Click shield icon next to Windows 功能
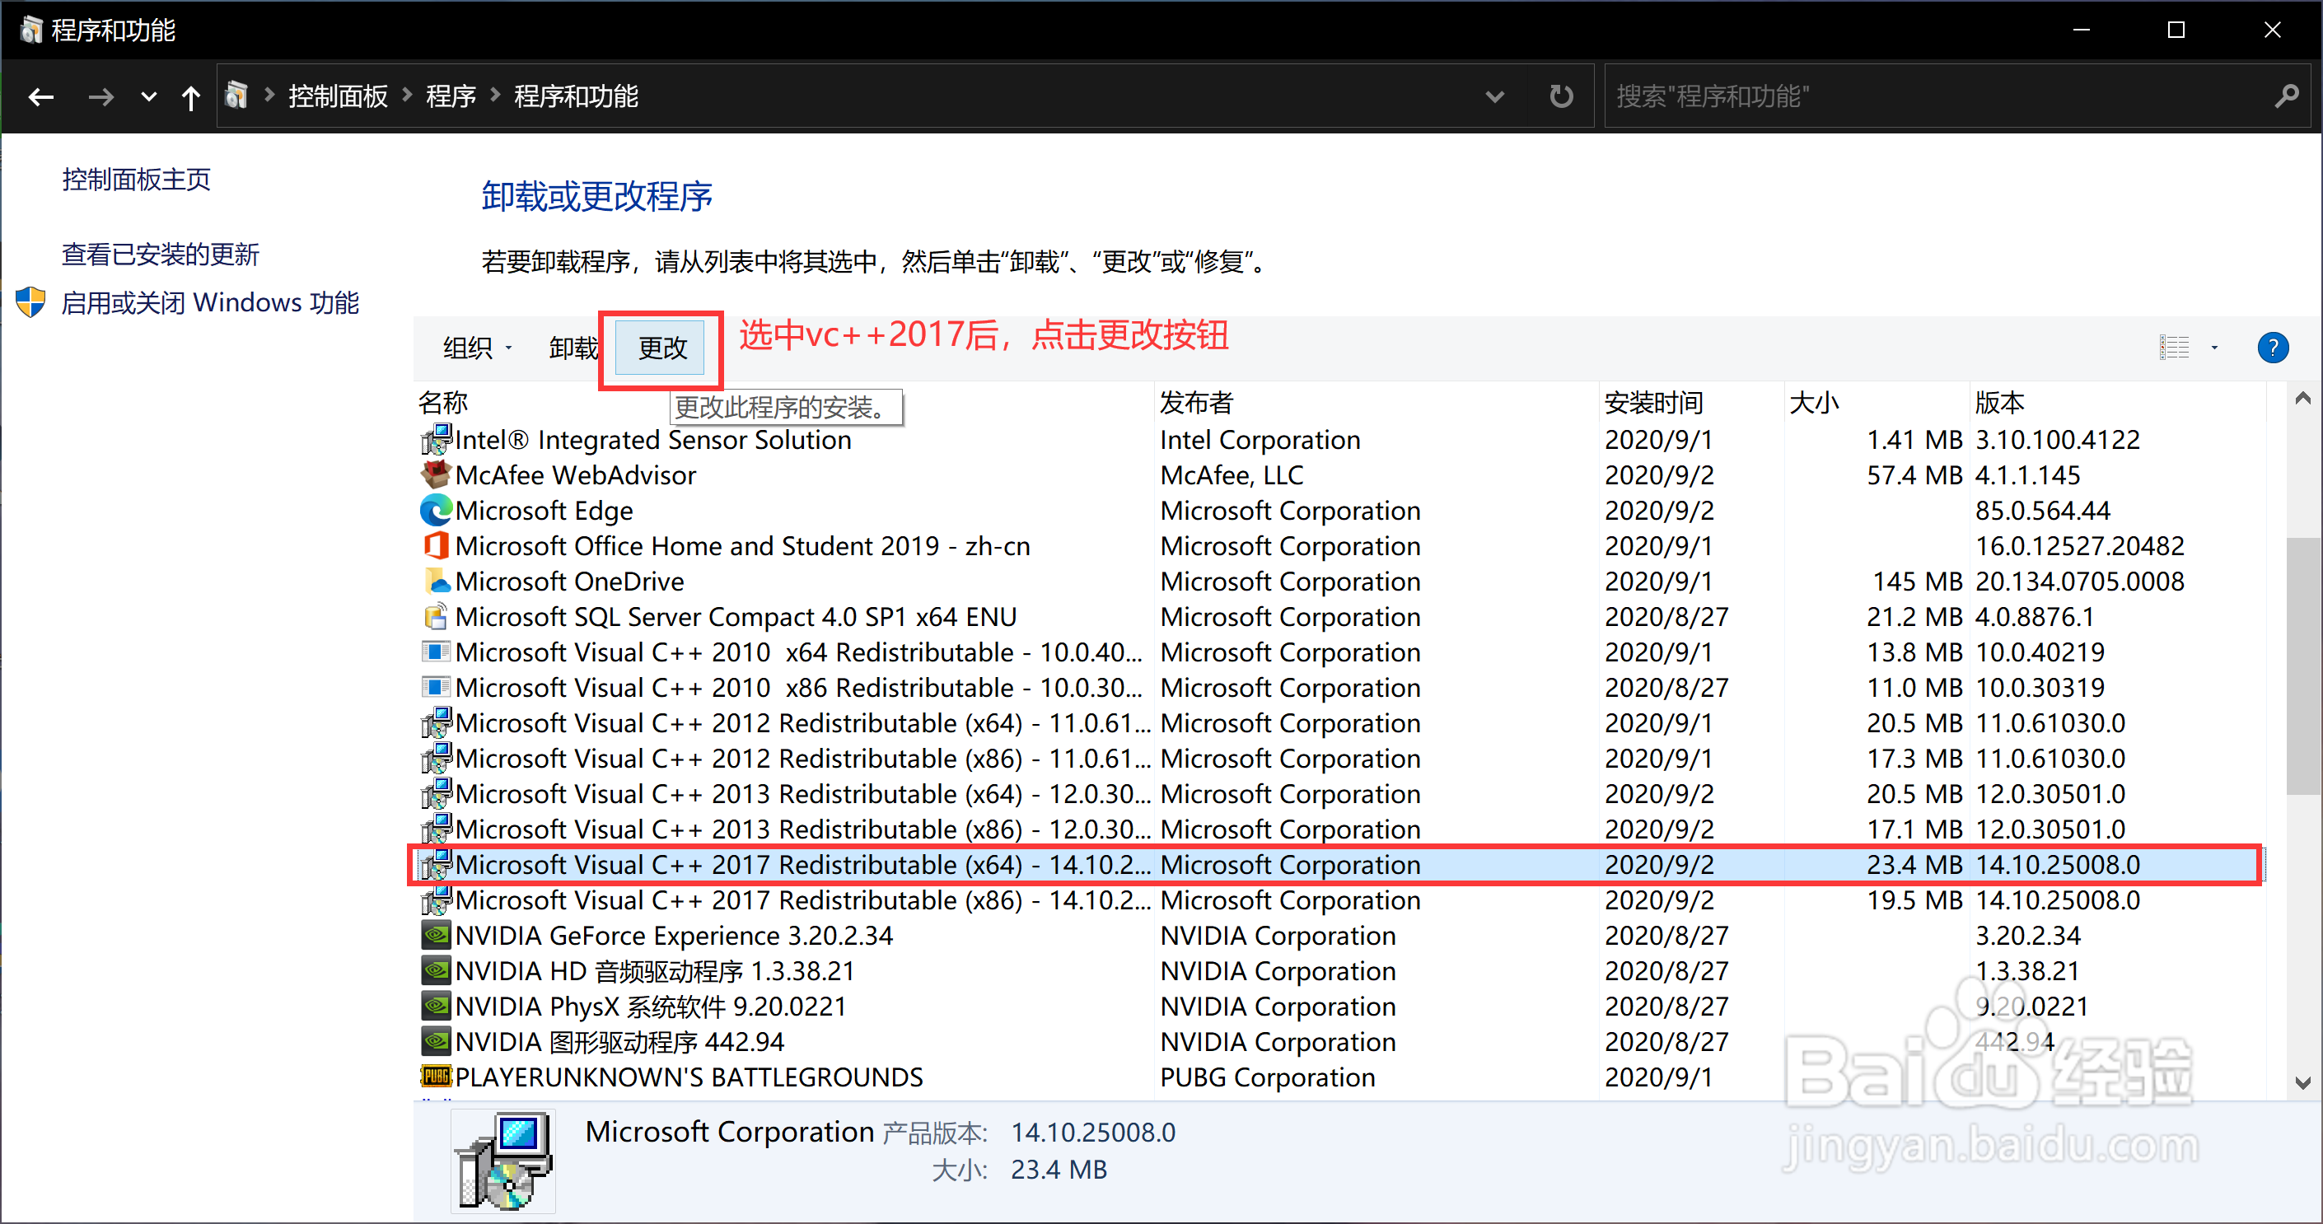The height and width of the screenshot is (1224, 2323). pyautogui.click(x=30, y=302)
